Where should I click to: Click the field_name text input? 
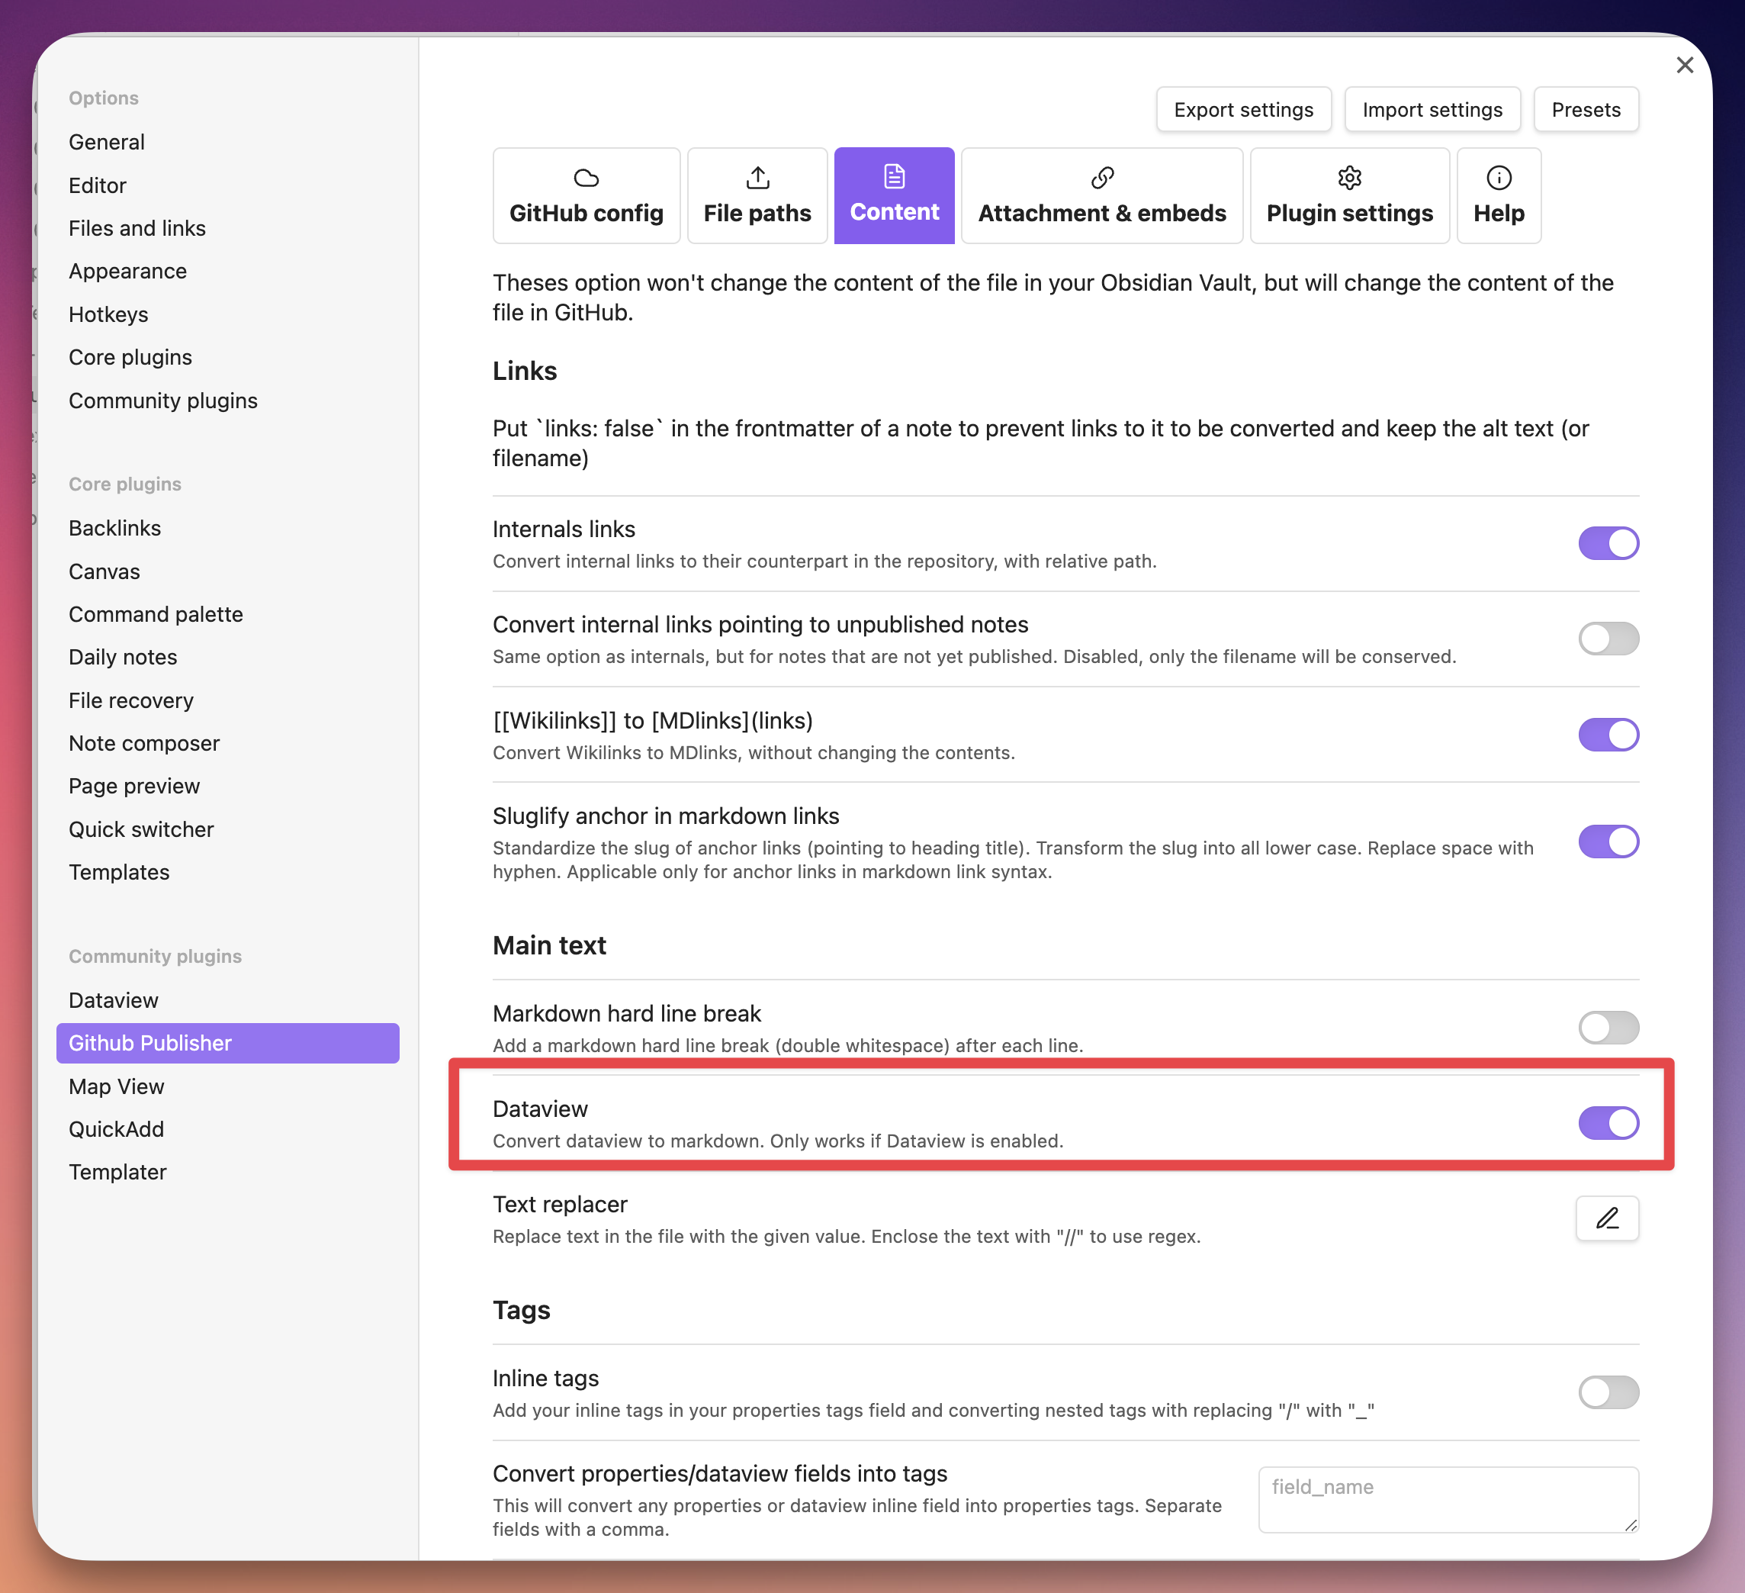click(x=1448, y=1498)
